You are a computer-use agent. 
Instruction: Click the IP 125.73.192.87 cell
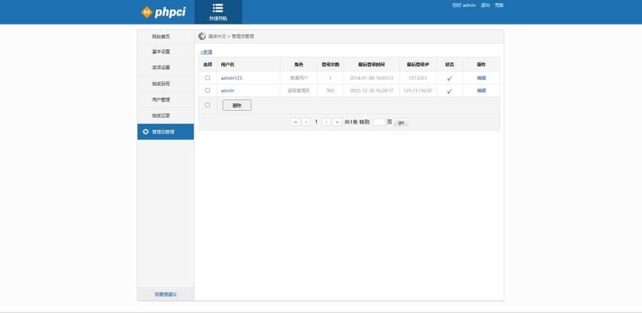(x=418, y=91)
